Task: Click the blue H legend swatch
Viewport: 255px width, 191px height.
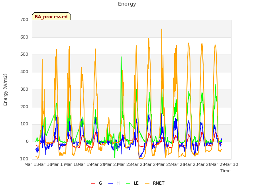Action: tap(111, 184)
